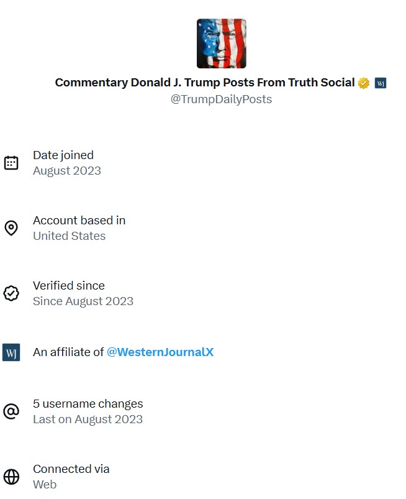Click the "Account based in" label
This screenshot has height=499, width=406.
click(x=79, y=221)
